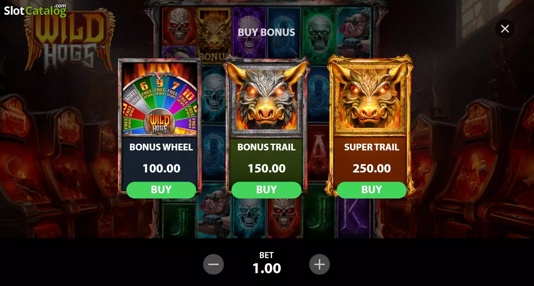Screen dimensions: 534x286
Task: Decrease bet with minus button
Action: (x=213, y=265)
